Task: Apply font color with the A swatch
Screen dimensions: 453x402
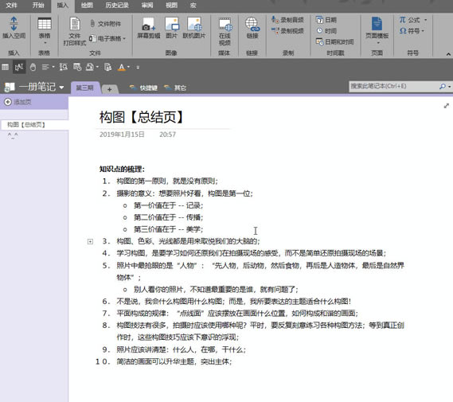Action: pos(121,68)
